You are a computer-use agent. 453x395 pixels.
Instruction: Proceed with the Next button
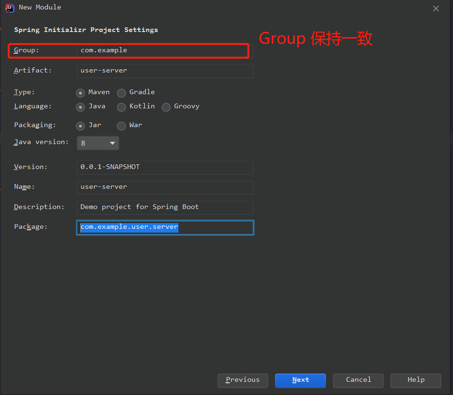[x=300, y=380]
